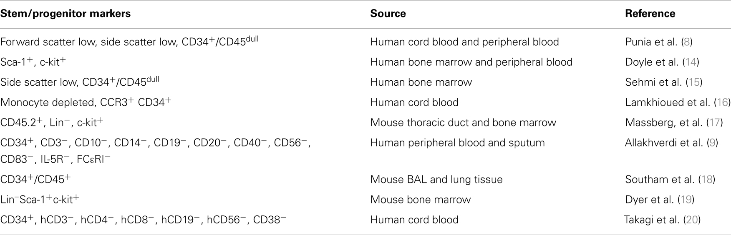Select the Human peripheral blood and sputum cell
The width and height of the screenshot is (731, 235).
click(457, 143)
